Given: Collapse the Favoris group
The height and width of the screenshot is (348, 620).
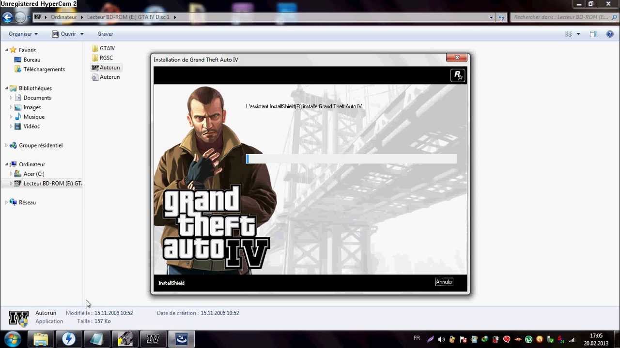Looking at the screenshot, I should (x=7, y=50).
